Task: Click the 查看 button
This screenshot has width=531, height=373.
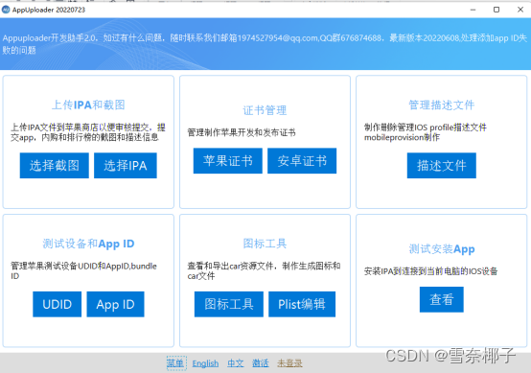Action: point(442,299)
